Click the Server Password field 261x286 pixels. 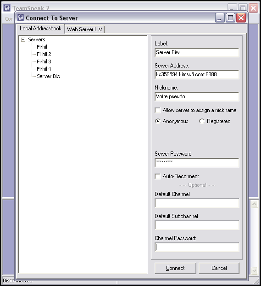click(197, 163)
